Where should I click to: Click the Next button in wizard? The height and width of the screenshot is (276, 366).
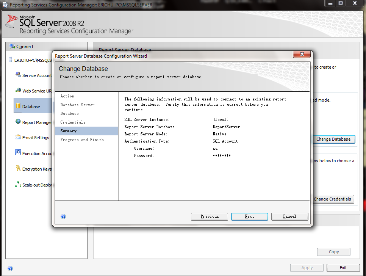pyautogui.click(x=250, y=216)
